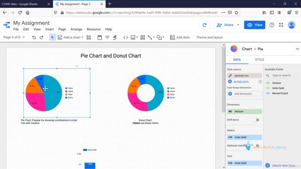This screenshot has height=169, width=301.
Task: Go to the Firefox home page
Action: pos(28,13)
